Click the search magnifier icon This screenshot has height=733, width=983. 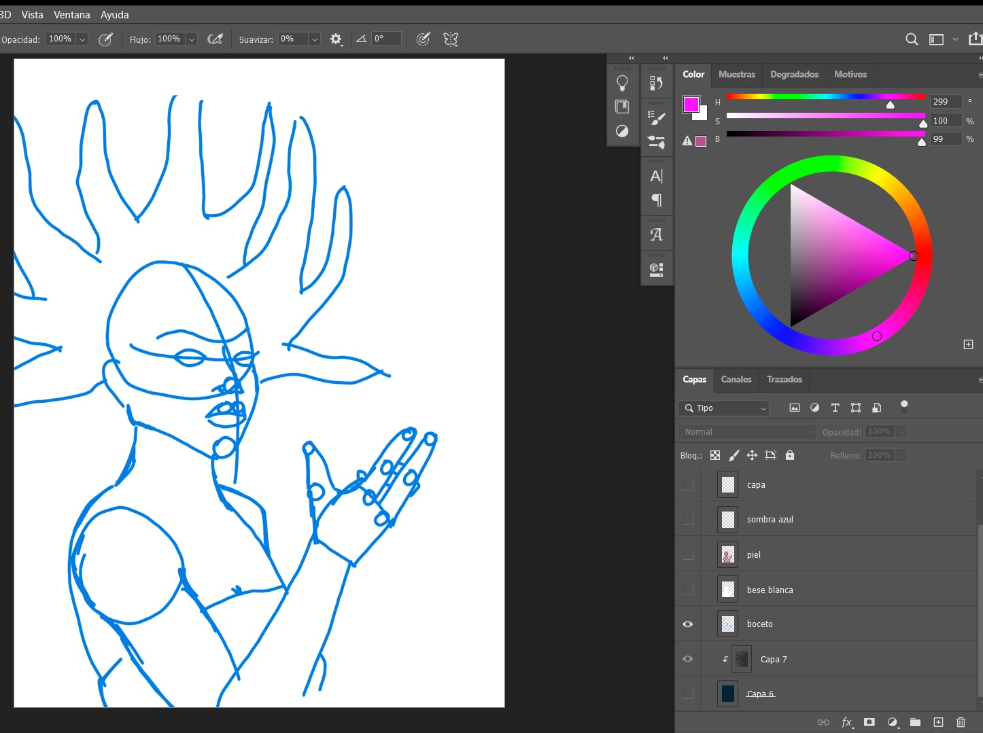click(x=912, y=39)
